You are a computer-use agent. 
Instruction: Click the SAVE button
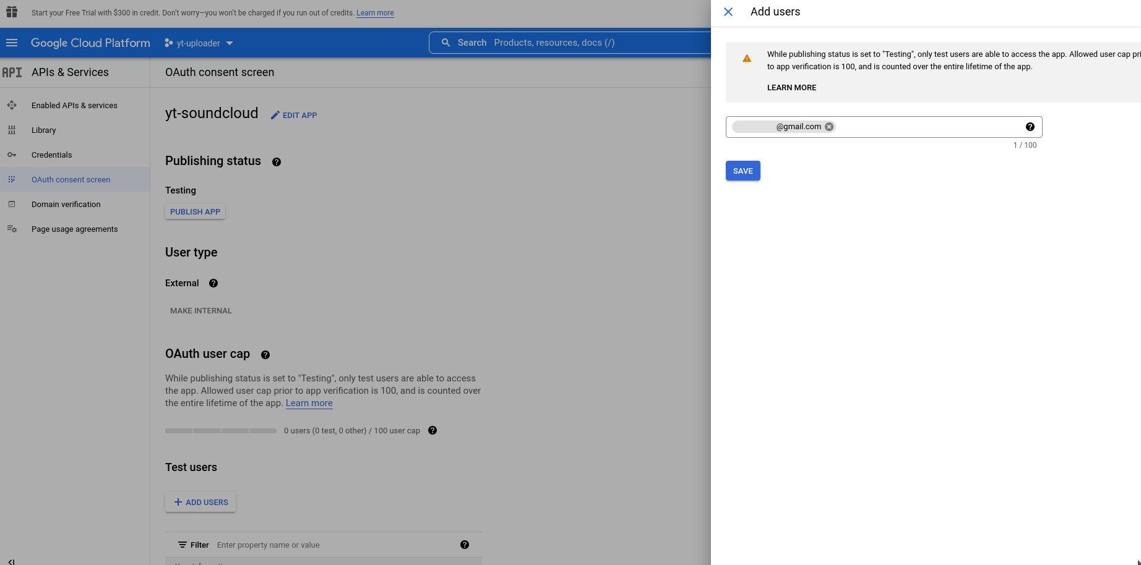pyautogui.click(x=743, y=171)
